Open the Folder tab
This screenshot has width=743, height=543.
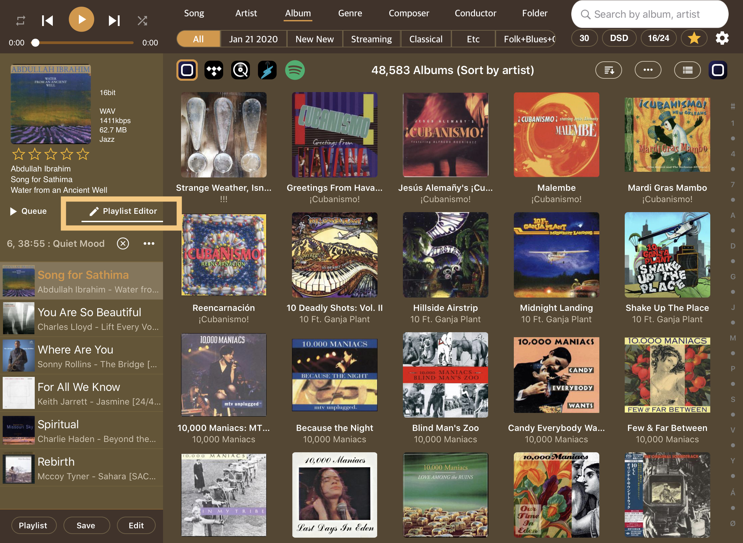tap(535, 13)
